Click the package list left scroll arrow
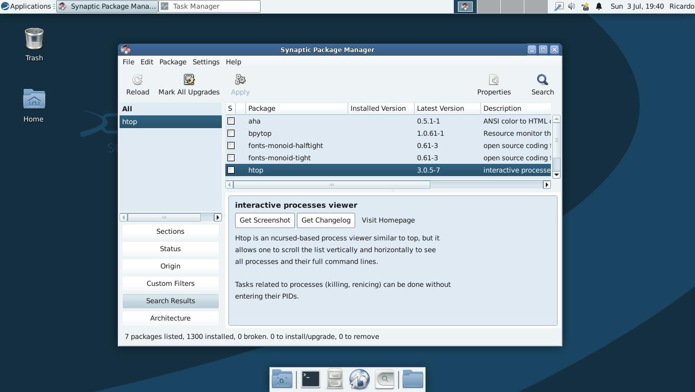Image resolution: width=695 pixels, height=392 pixels. tap(229, 185)
